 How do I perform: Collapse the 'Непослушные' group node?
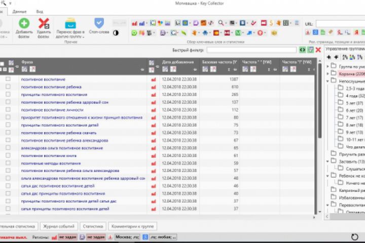tap(328, 81)
